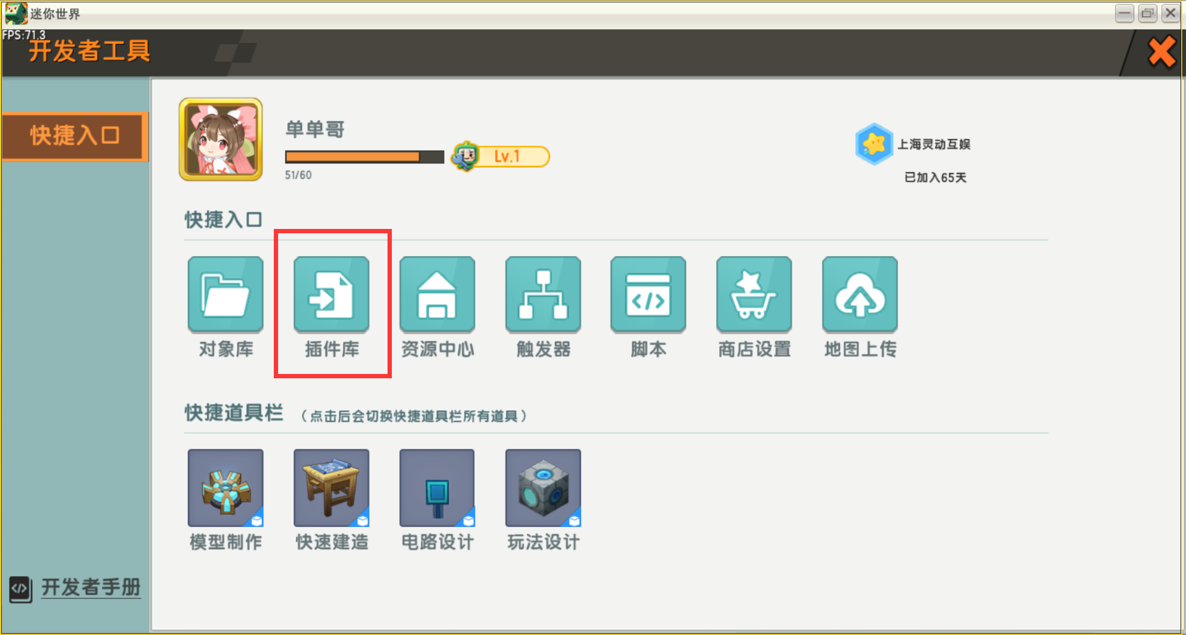Open the 对象库 object library icon
Viewport: 1186px width, 635px height.
(226, 294)
